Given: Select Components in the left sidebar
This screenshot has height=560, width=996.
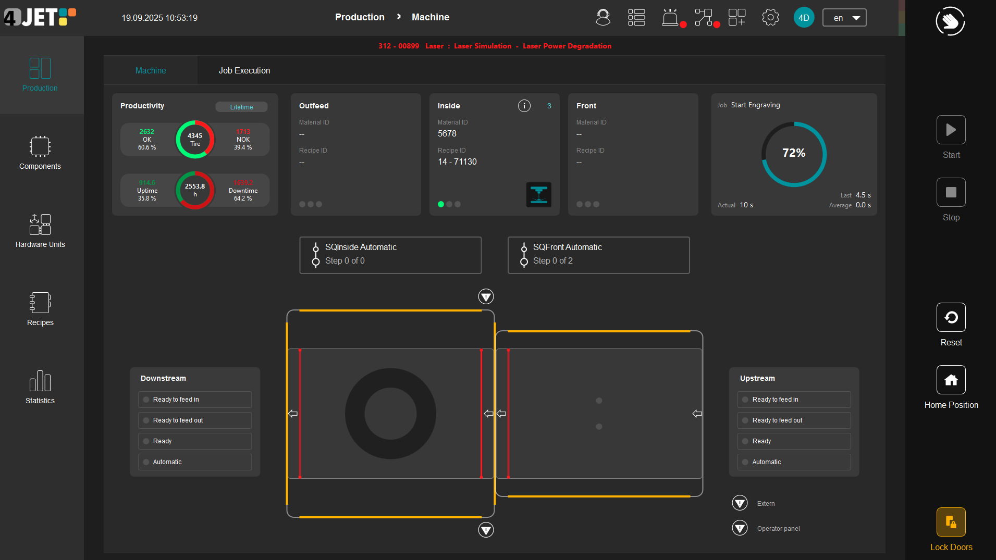Looking at the screenshot, I should click(40, 152).
